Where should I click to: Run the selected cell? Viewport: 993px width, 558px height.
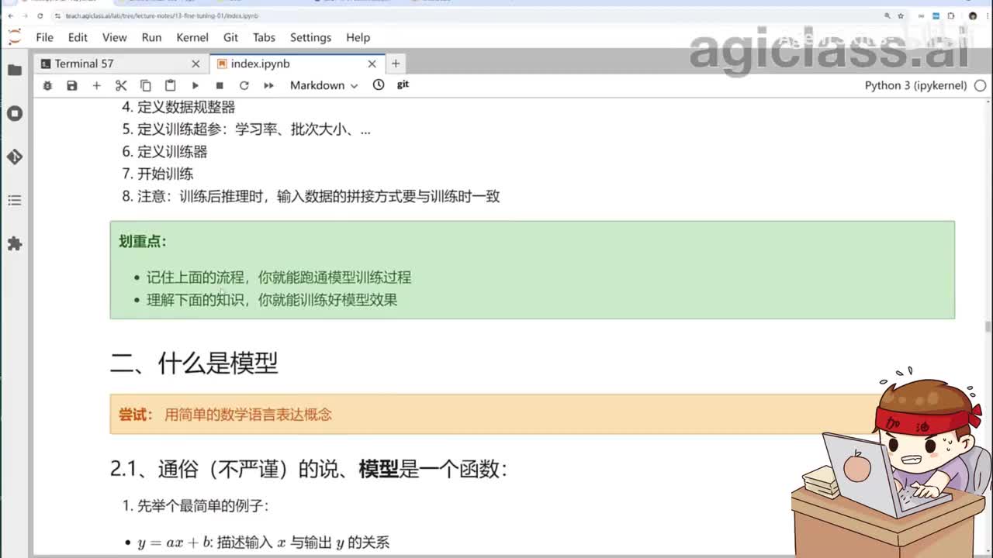195,85
